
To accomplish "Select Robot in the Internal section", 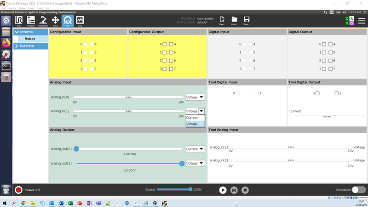I will click(x=30, y=39).
